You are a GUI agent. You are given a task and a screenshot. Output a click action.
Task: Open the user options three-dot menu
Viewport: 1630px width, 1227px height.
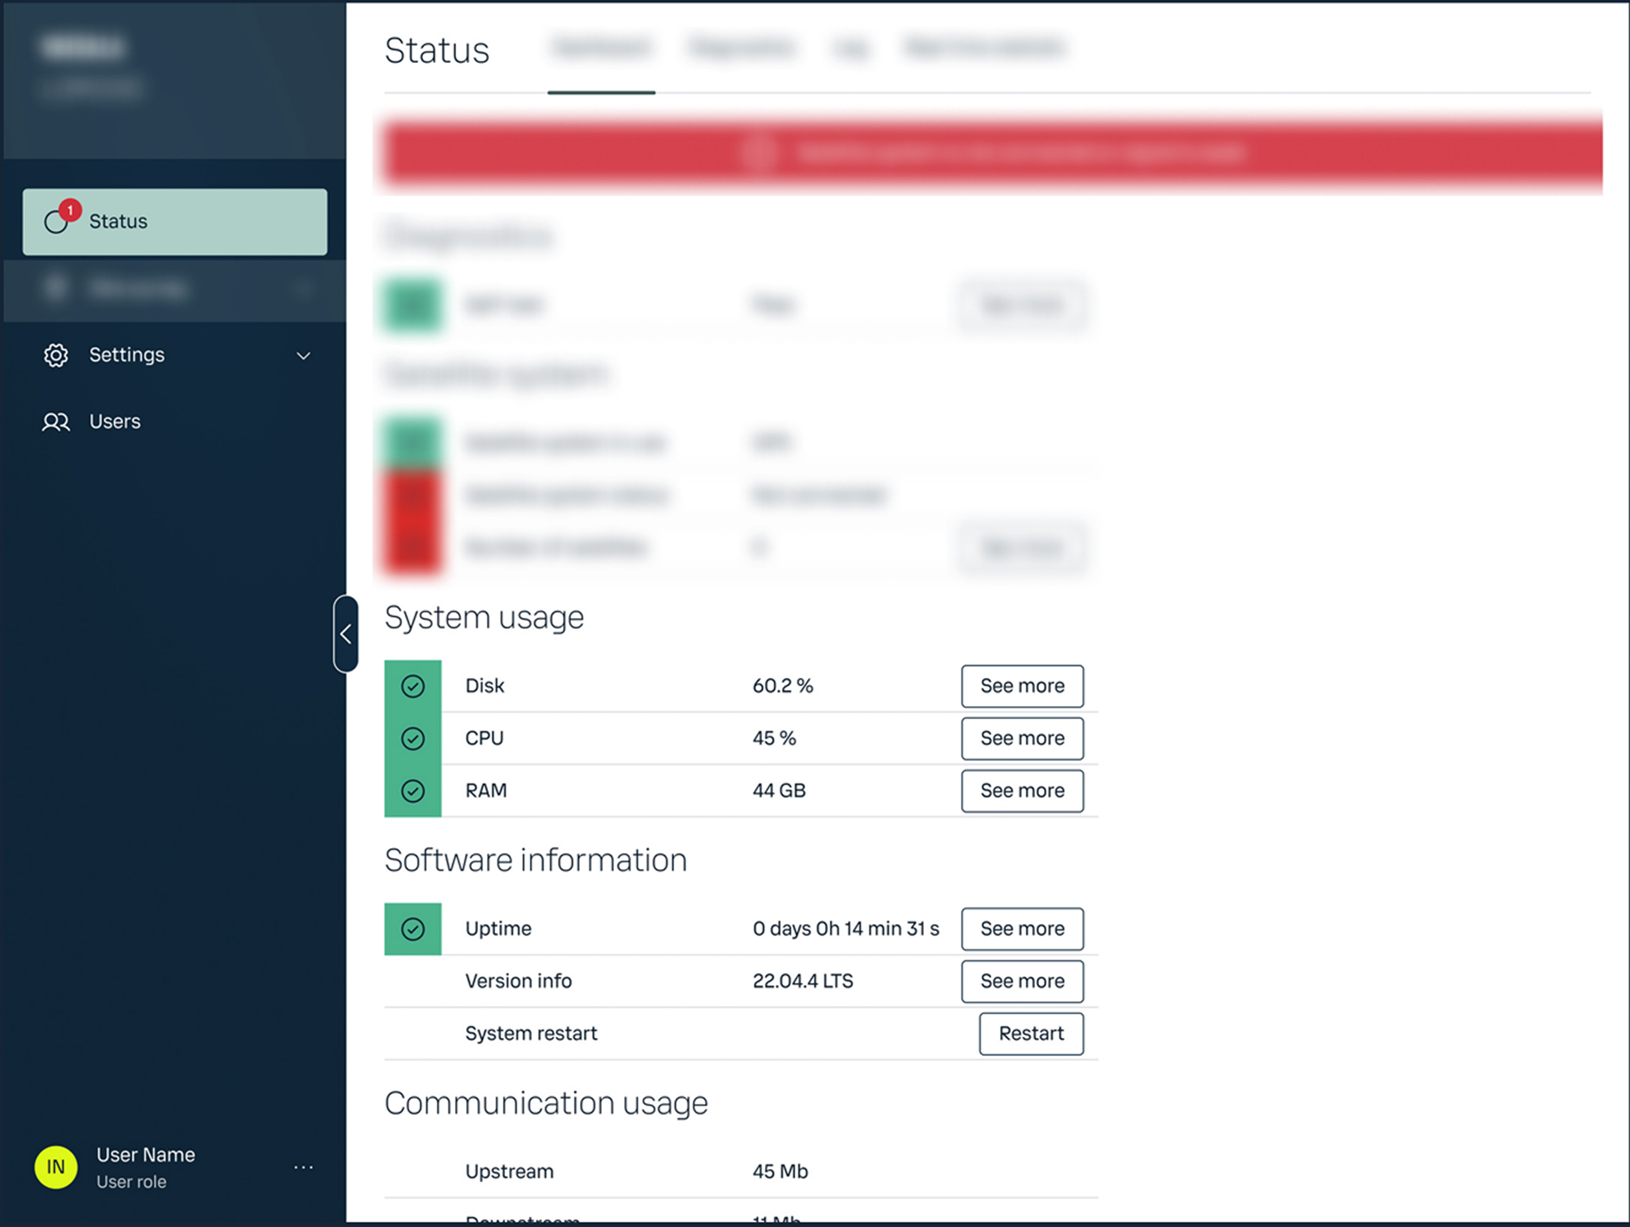coord(304,1168)
